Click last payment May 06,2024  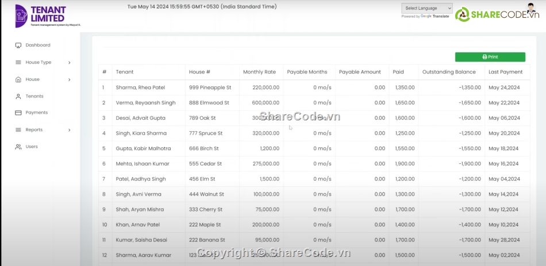(504, 118)
